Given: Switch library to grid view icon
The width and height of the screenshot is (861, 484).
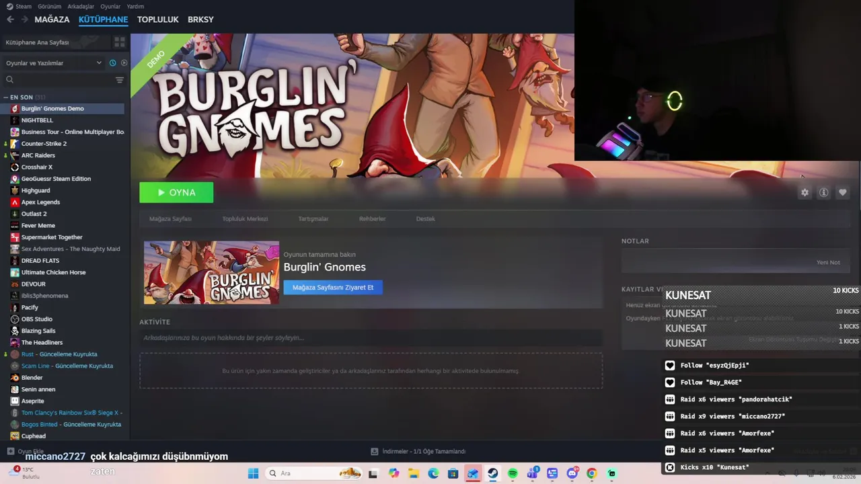Looking at the screenshot, I should tap(120, 42).
